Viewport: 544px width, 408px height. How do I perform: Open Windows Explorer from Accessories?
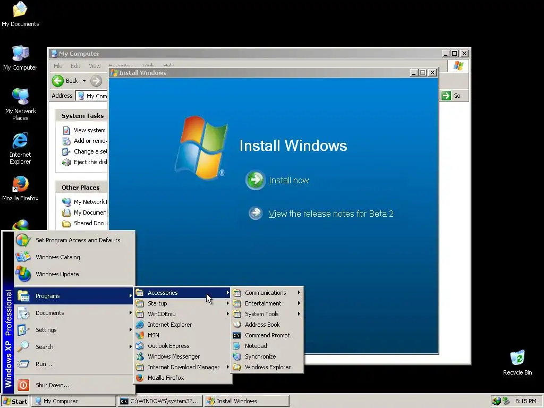click(x=267, y=367)
